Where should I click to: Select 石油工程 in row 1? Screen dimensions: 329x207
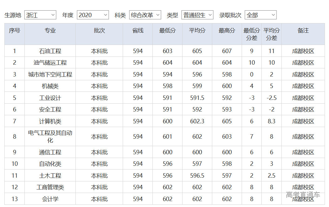click(49, 51)
